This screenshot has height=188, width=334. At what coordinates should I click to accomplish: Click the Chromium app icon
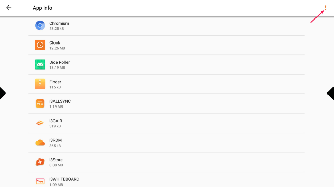click(x=40, y=26)
